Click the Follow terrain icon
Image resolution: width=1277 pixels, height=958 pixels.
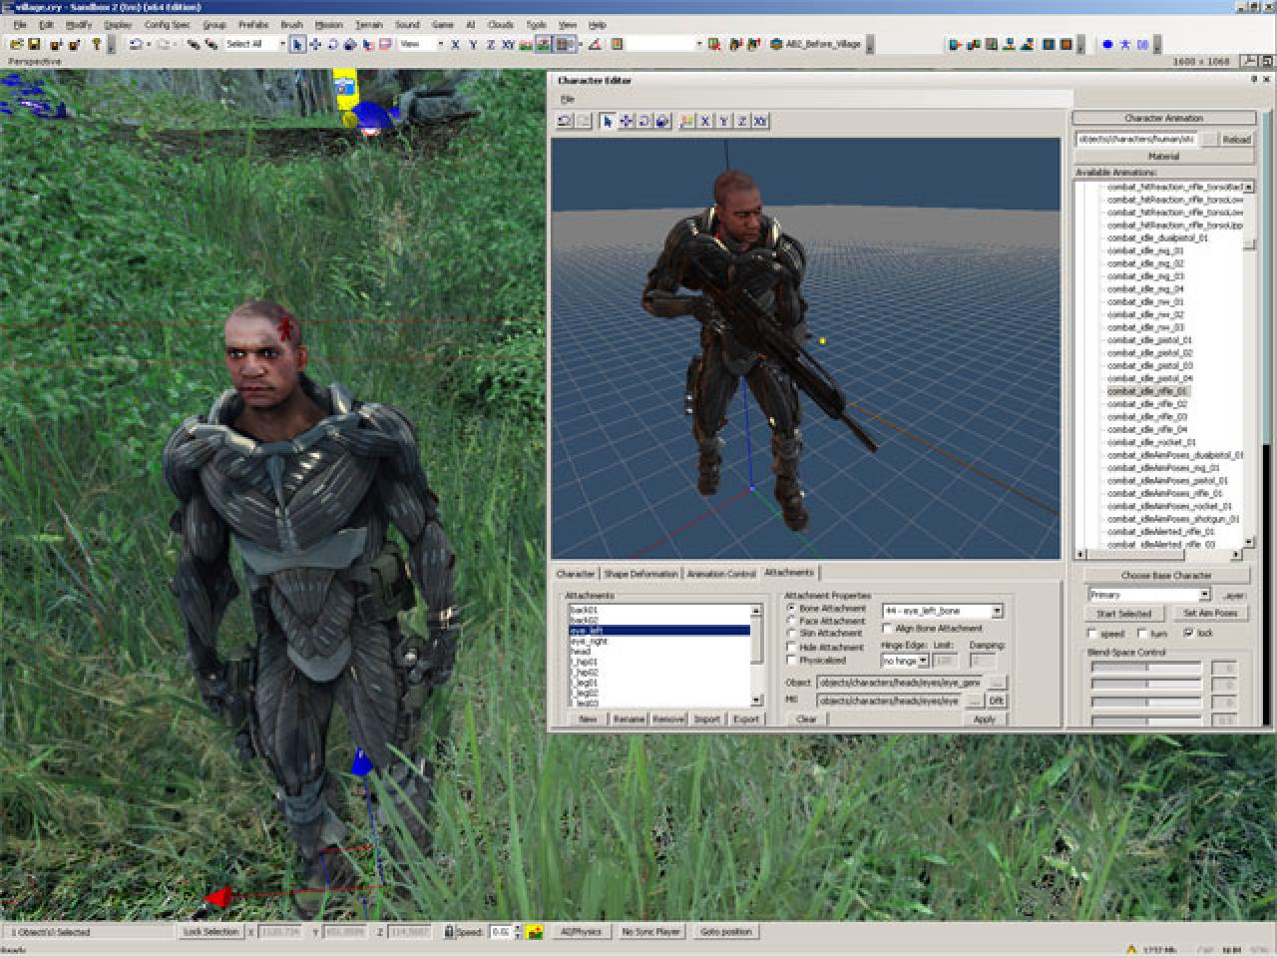(526, 44)
